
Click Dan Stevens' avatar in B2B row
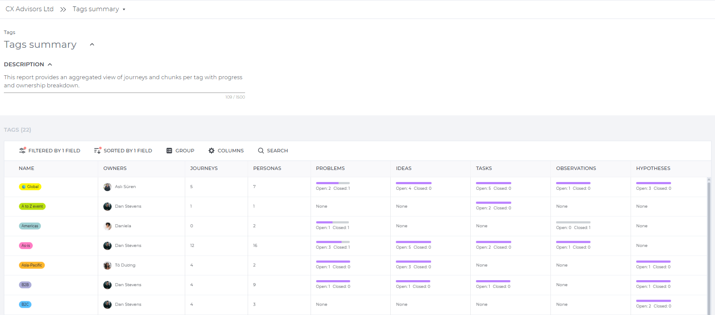click(108, 285)
